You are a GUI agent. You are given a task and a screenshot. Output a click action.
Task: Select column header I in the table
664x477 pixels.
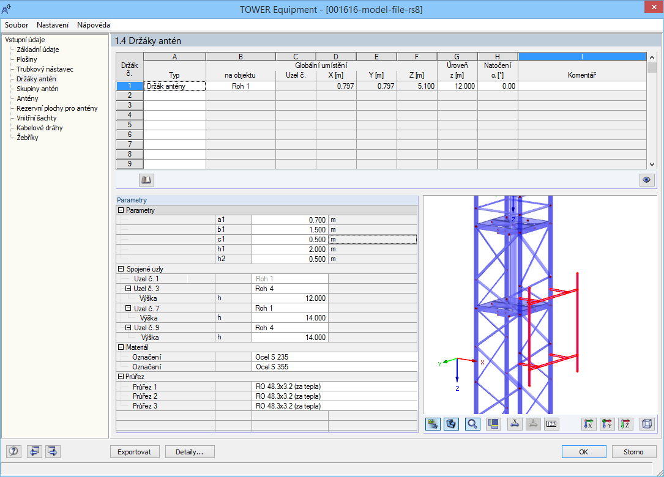point(582,57)
